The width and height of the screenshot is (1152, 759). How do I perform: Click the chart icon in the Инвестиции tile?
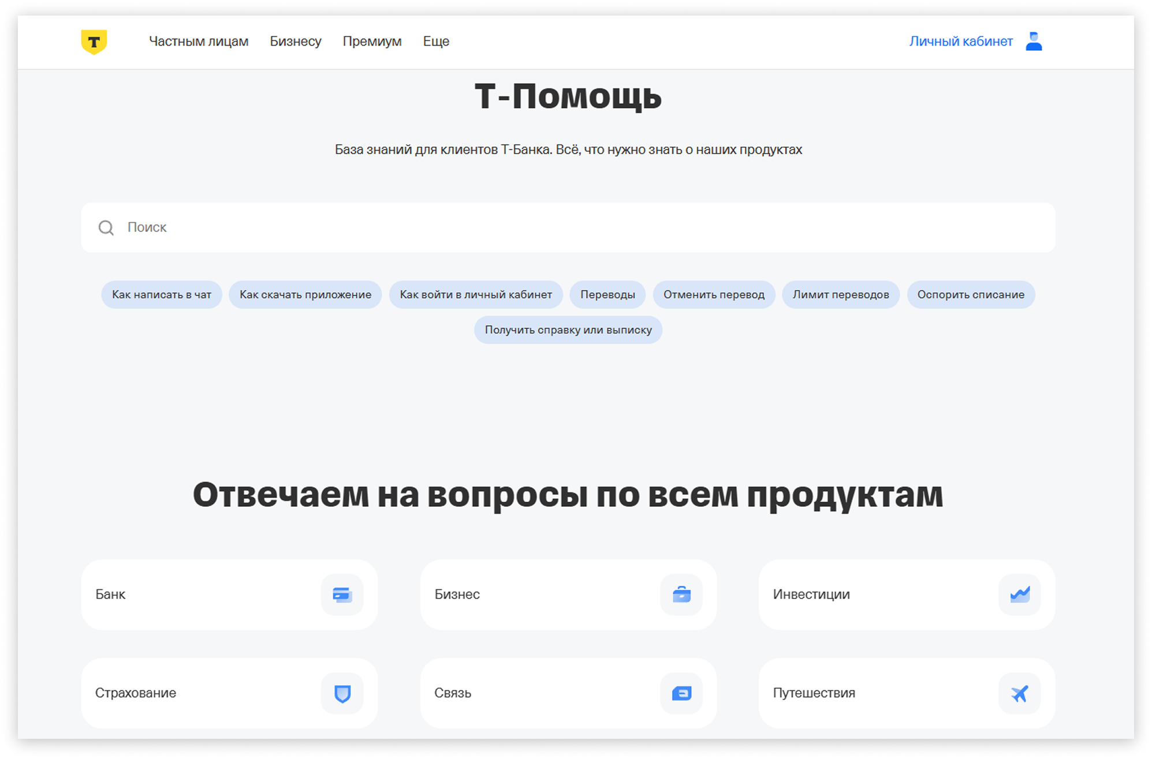[1020, 595]
